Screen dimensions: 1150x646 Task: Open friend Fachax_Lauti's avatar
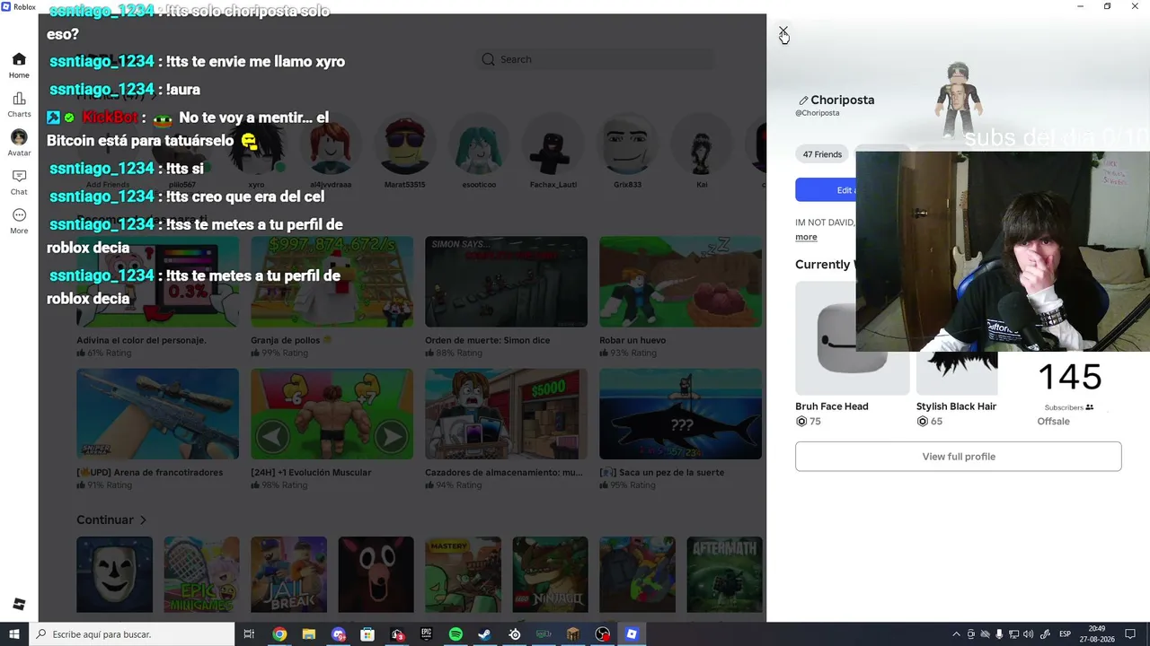point(553,145)
